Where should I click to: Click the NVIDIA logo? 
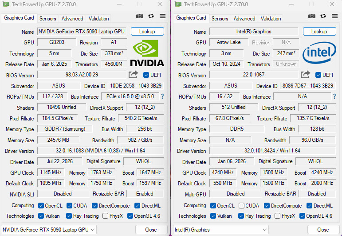point(147,53)
